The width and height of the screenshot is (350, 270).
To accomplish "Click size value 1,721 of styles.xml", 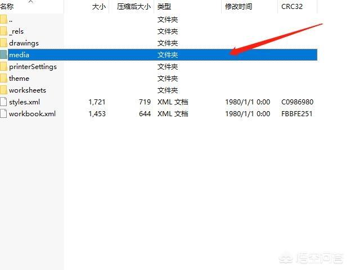I will pyautogui.click(x=97, y=102).
